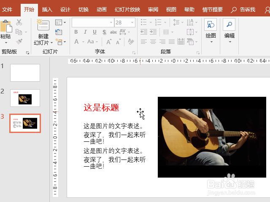The width and height of the screenshot is (270, 202).
Task: Click the Numbering list icon
Action: click(158, 22)
